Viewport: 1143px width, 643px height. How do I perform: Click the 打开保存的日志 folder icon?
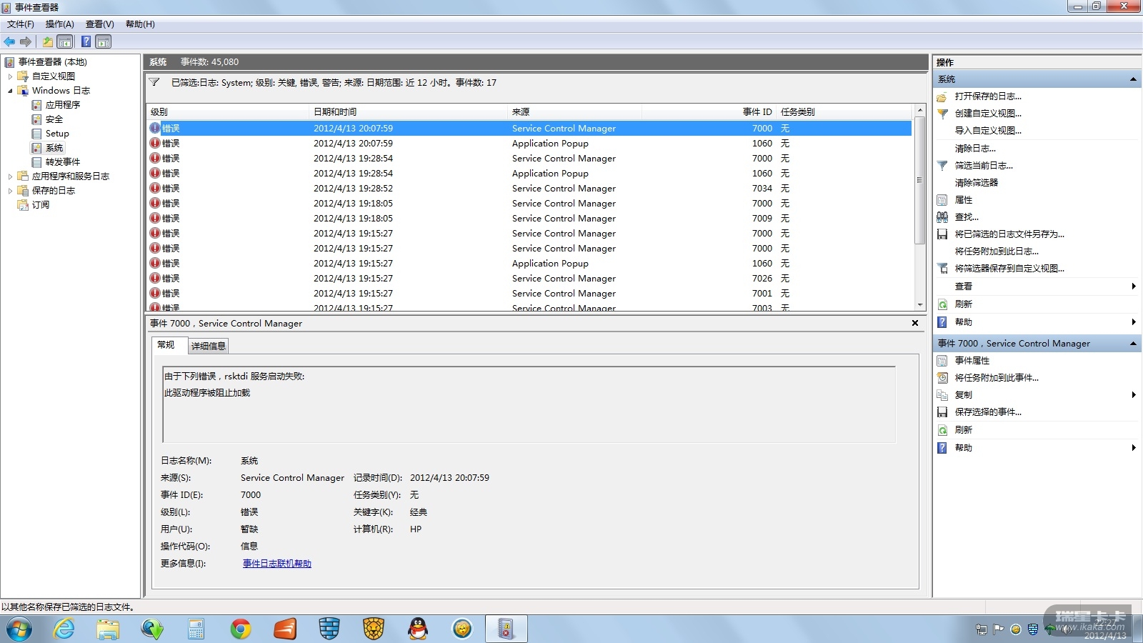[x=942, y=96]
